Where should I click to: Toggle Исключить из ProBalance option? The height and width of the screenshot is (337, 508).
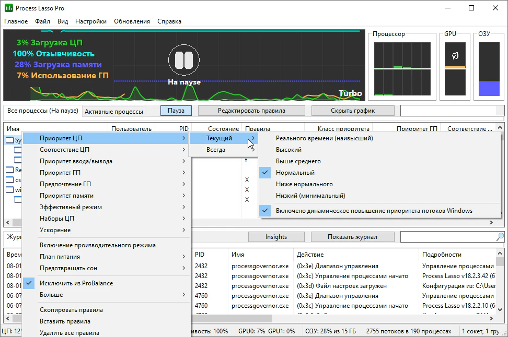106,283
